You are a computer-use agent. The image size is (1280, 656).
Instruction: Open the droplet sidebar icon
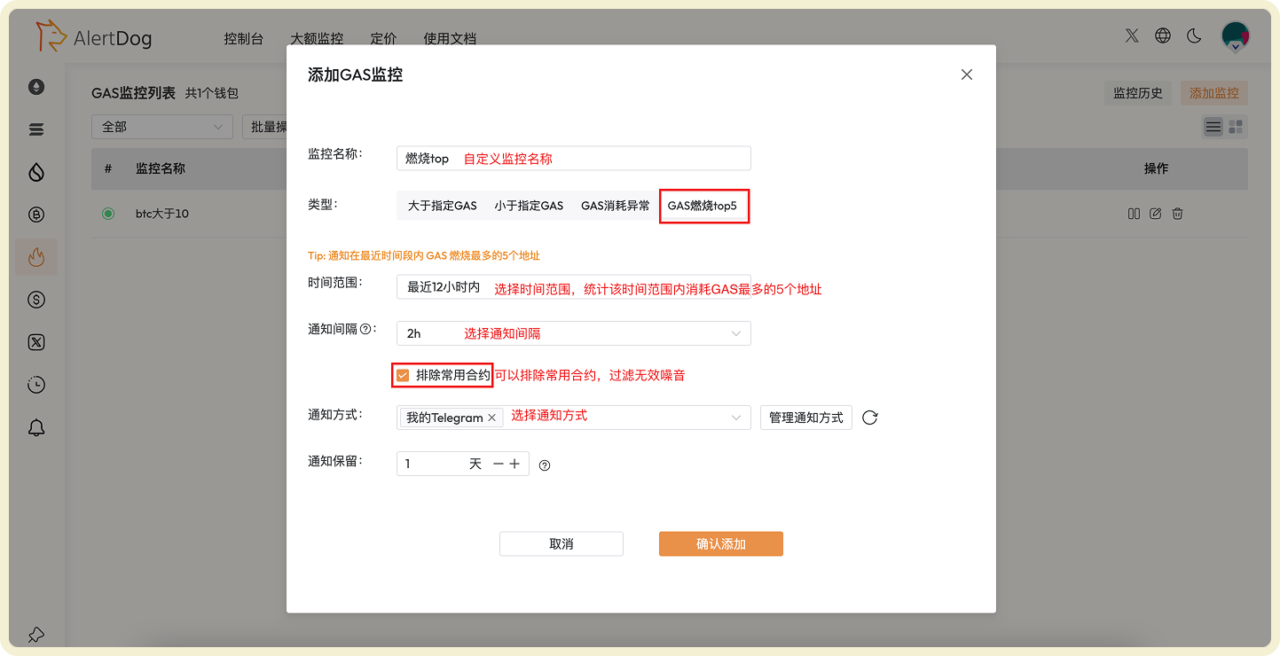pos(36,172)
